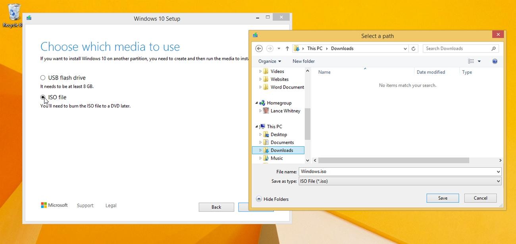Open recent locations dropdown arrow
516x244 pixels.
coord(279,49)
